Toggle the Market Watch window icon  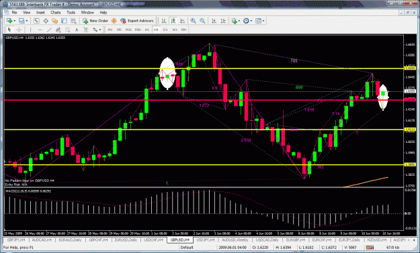click(36, 21)
